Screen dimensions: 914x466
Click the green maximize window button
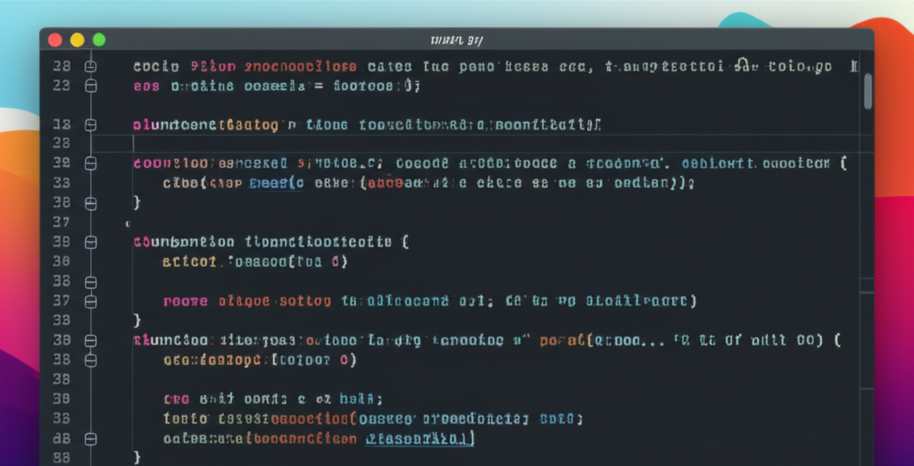[99, 39]
